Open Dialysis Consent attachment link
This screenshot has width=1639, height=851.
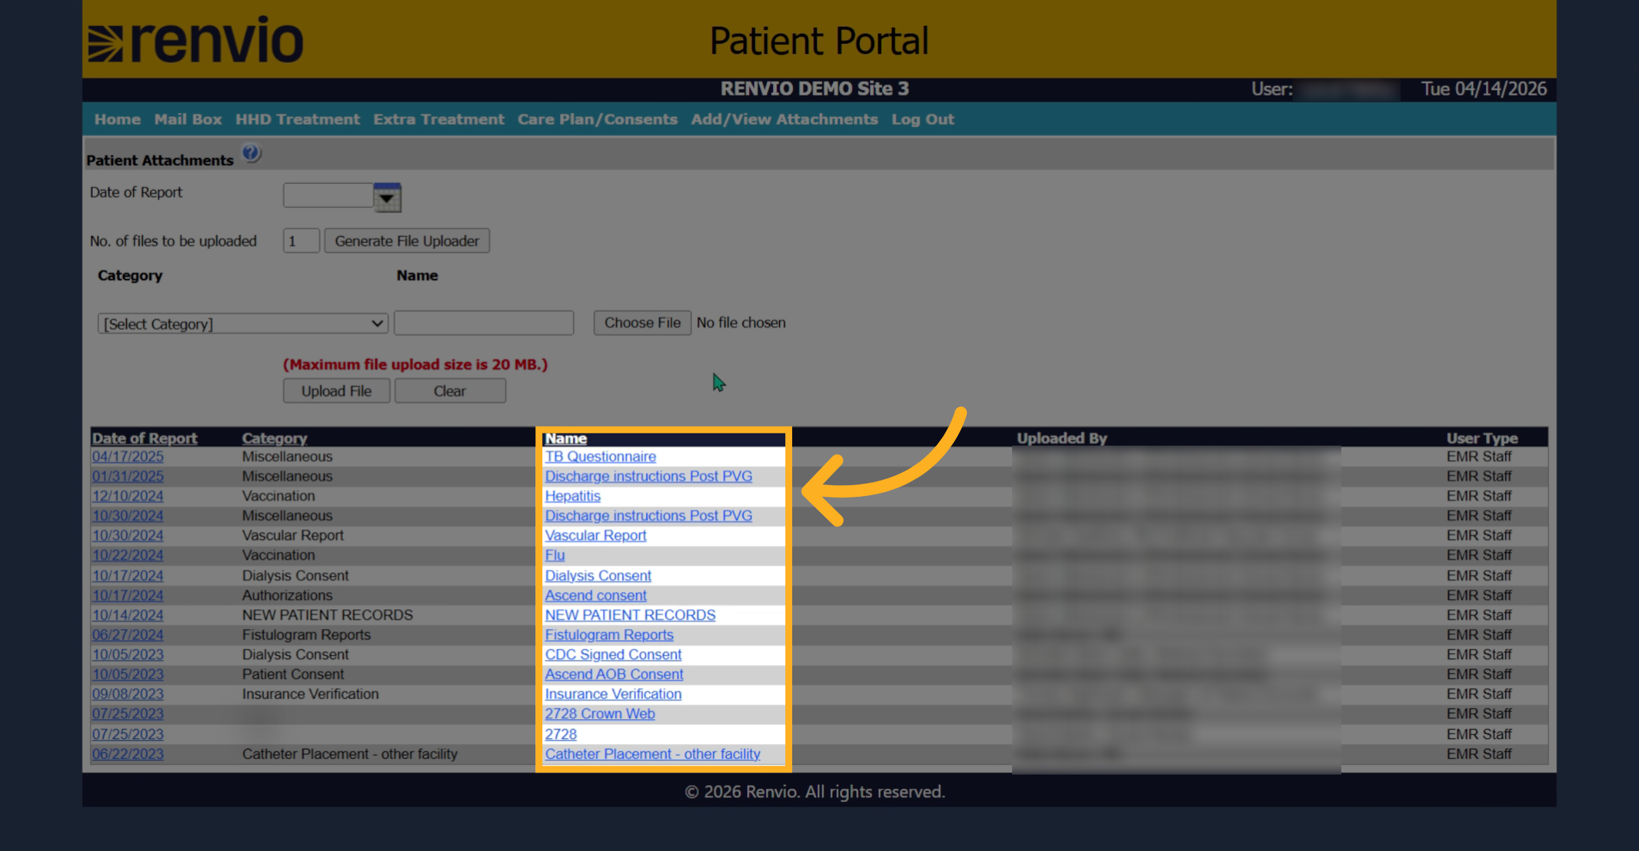[x=598, y=576]
